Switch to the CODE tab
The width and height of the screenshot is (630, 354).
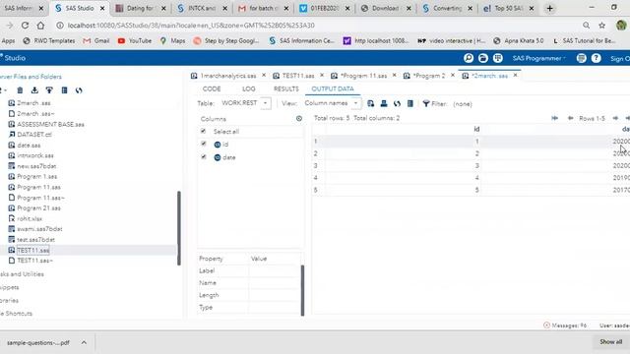pyautogui.click(x=212, y=88)
